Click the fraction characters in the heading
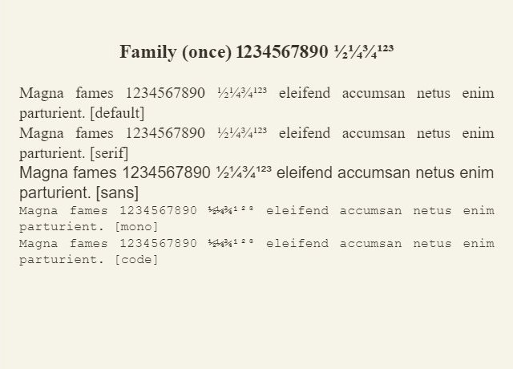This screenshot has width=513, height=369. click(x=363, y=52)
